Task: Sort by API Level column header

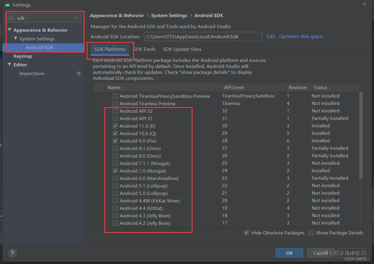Action: point(253,88)
